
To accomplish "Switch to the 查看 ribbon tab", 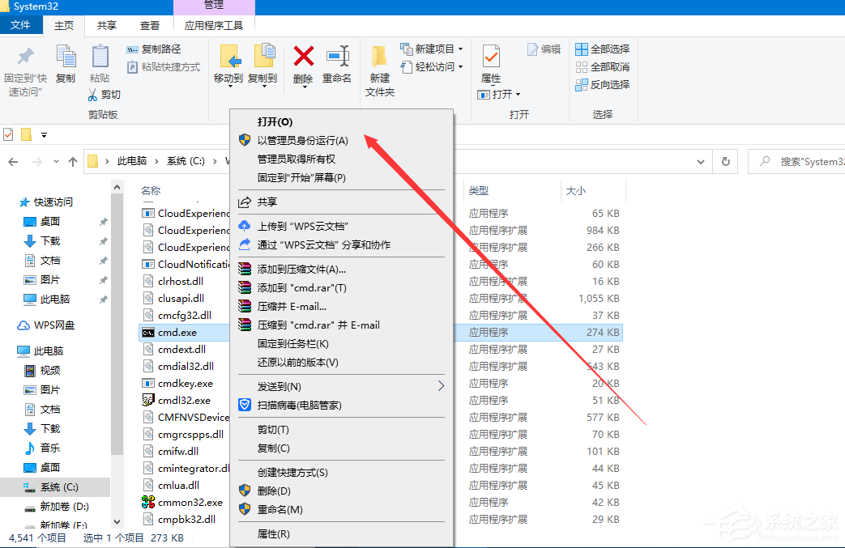I will (148, 25).
